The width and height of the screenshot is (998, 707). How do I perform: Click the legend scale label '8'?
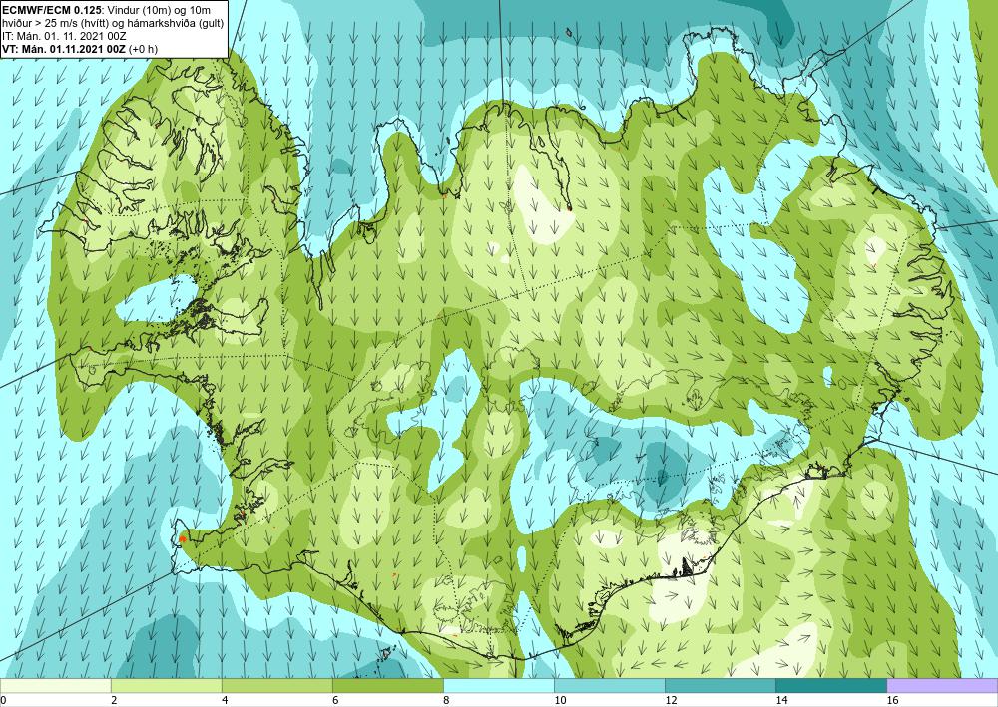pyautogui.click(x=446, y=700)
